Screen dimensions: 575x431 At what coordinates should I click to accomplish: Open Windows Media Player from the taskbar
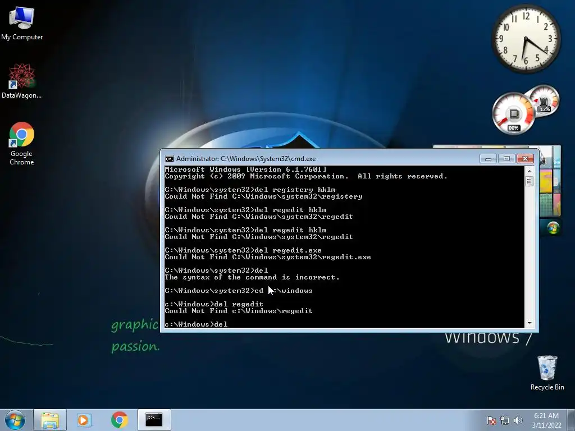tap(83, 420)
